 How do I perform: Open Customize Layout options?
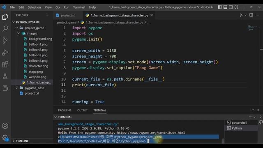pyautogui.click(x=236, y=7)
